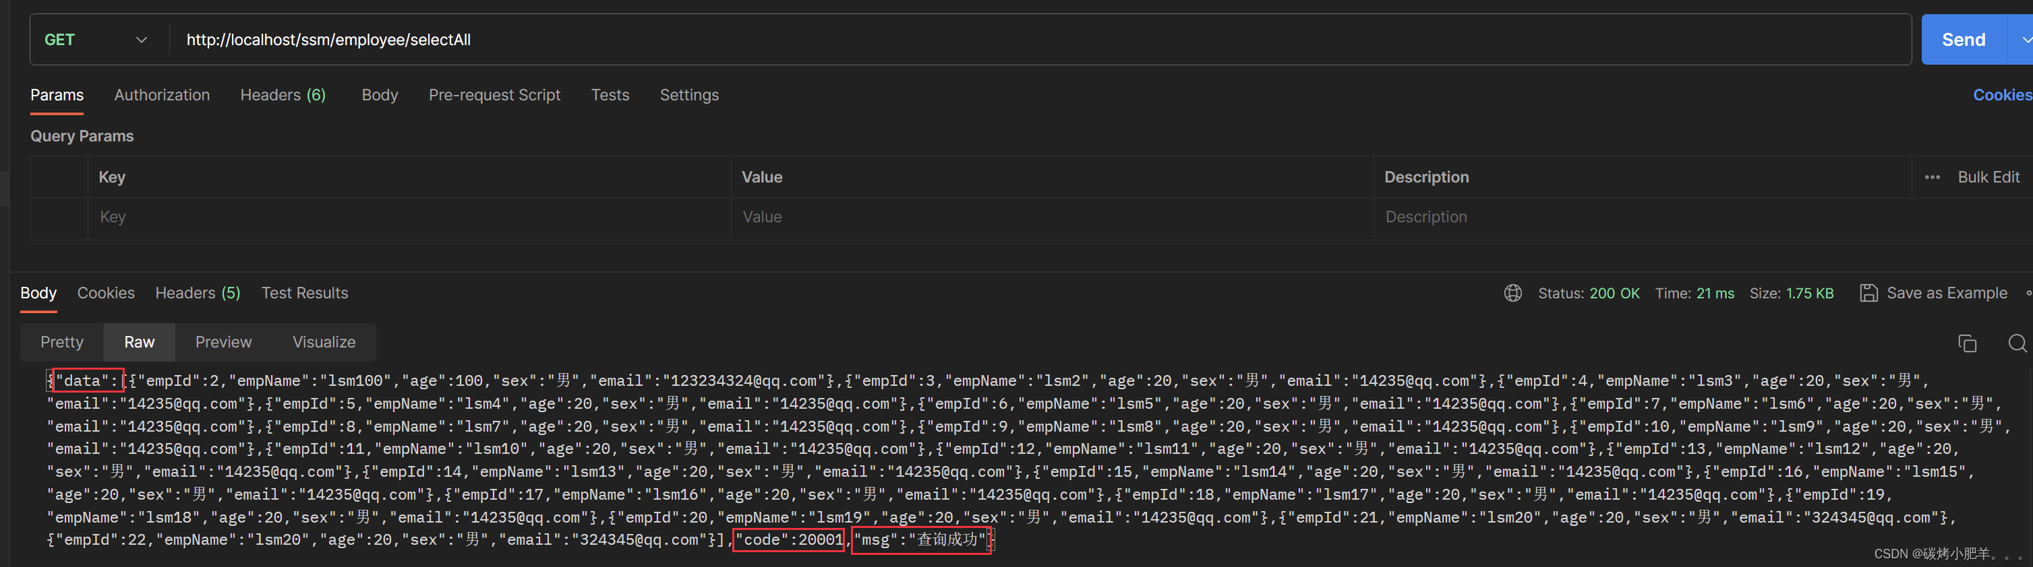2033x567 pixels.
Task: Click the Value input in query params
Action: 1052,217
